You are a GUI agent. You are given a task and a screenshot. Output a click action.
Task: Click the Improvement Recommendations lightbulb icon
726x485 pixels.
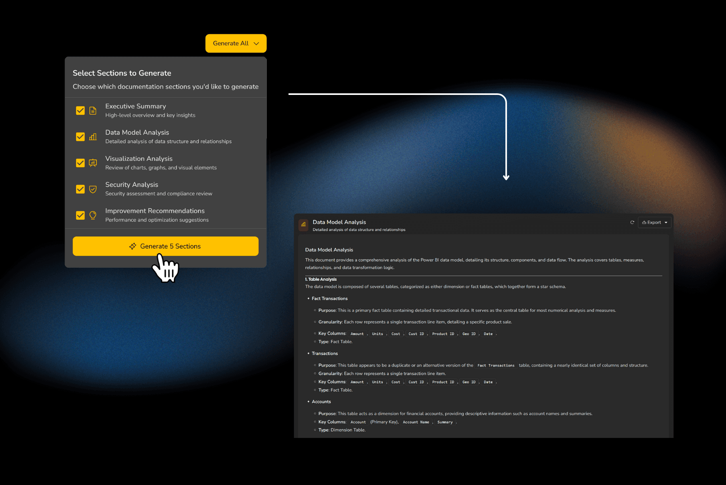pyautogui.click(x=93, y=215)
